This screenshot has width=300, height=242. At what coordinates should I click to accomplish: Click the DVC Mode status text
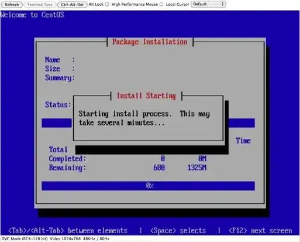(x=25, y=239)
